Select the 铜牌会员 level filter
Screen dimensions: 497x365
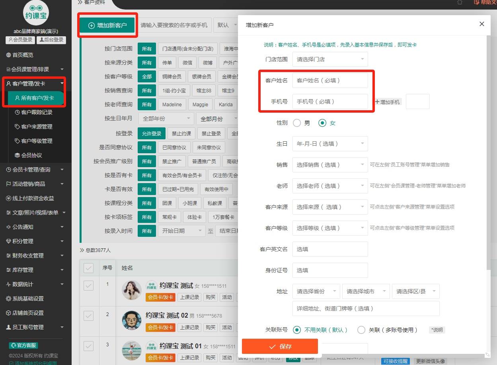(x=172, y=76)
